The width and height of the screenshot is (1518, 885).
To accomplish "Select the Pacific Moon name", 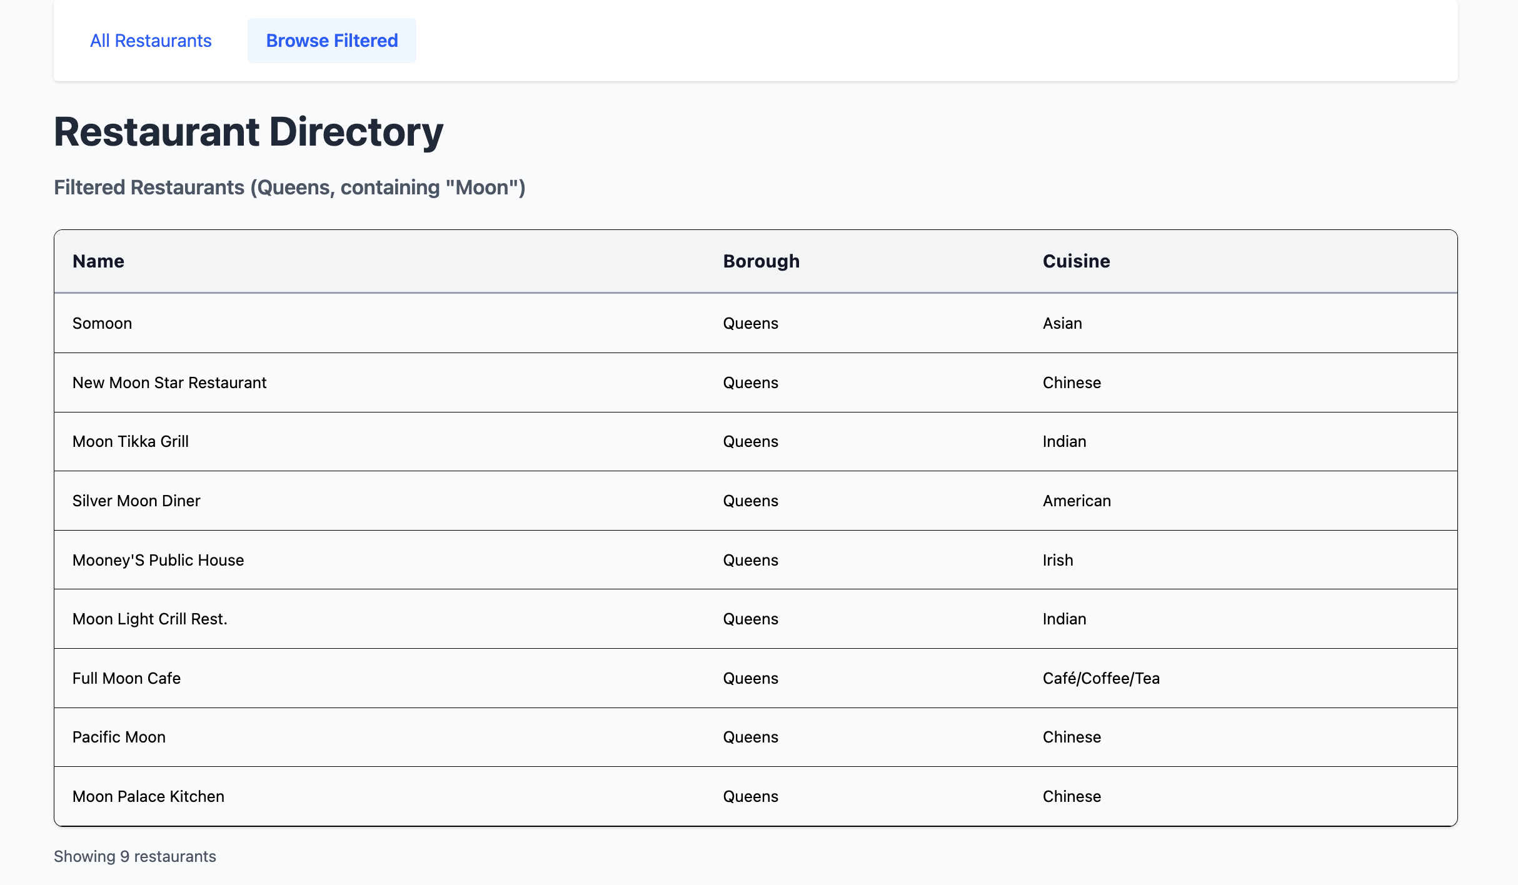I will tap(119, 737).
